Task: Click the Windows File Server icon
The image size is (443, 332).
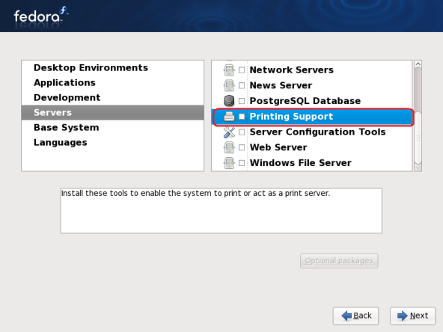Action: pos(229,163)
